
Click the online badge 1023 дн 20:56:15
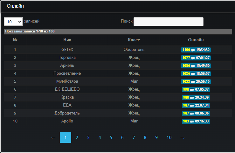point(196,81)
